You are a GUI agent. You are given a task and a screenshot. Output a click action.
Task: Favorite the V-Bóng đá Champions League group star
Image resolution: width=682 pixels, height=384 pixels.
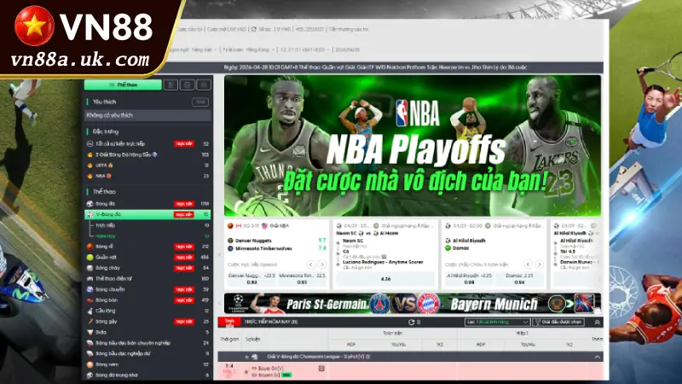[246, 357]
